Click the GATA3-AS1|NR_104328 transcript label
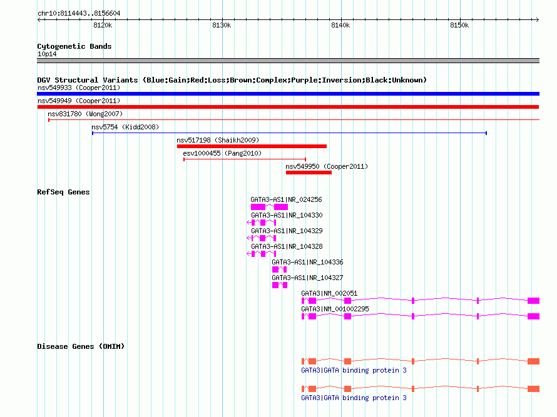Screen dimensions: 557x417 [287, 247]
